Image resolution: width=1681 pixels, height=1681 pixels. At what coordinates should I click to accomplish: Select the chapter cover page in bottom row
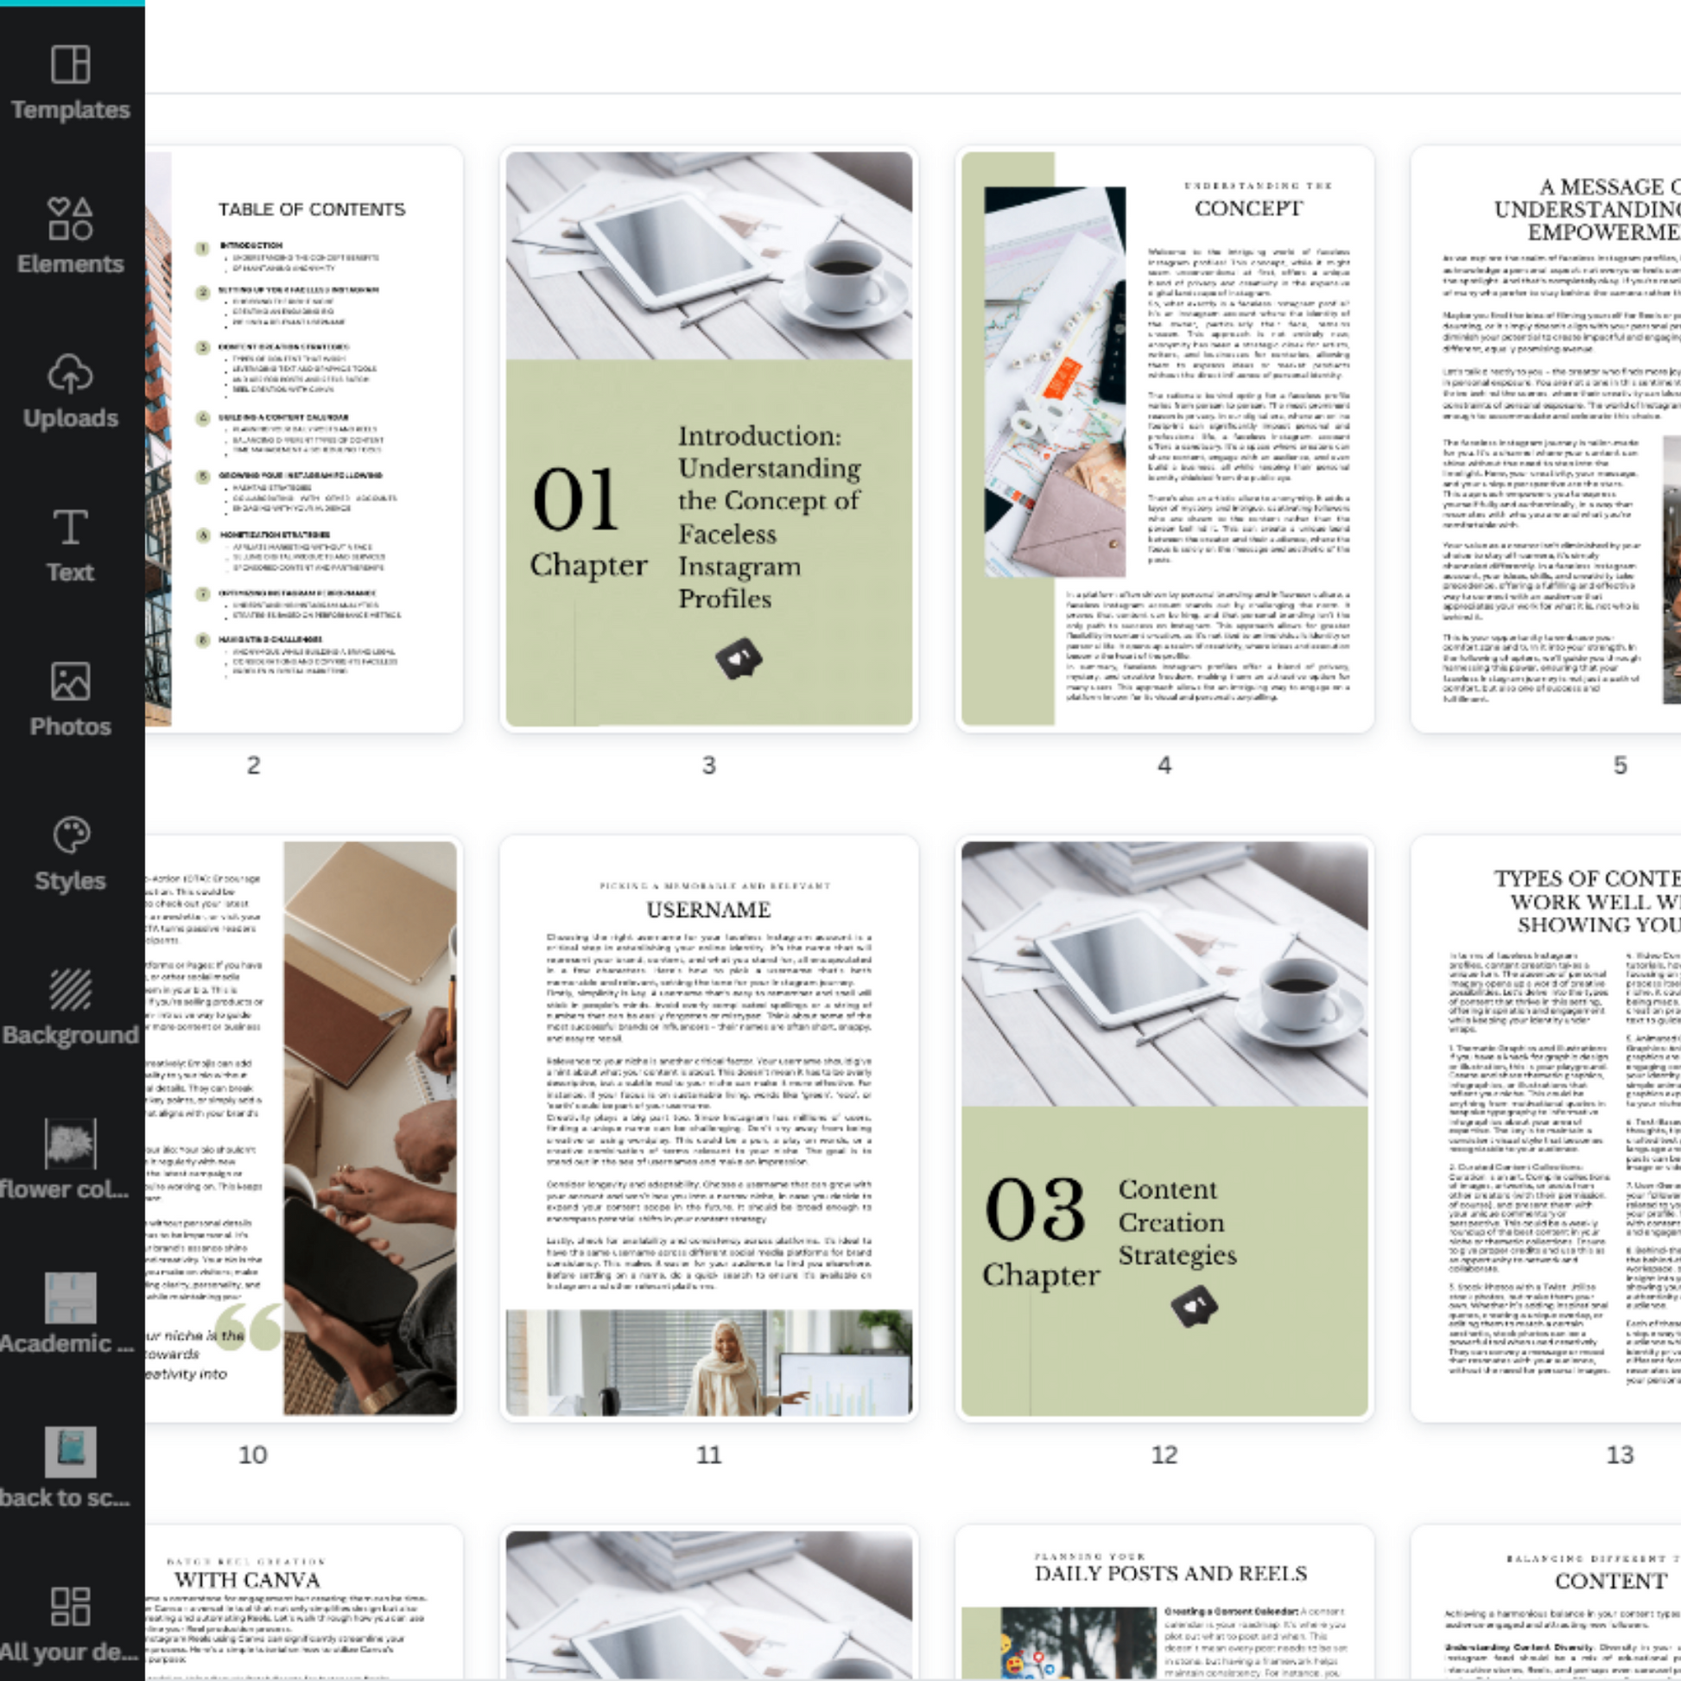(x=709, y=1602)
